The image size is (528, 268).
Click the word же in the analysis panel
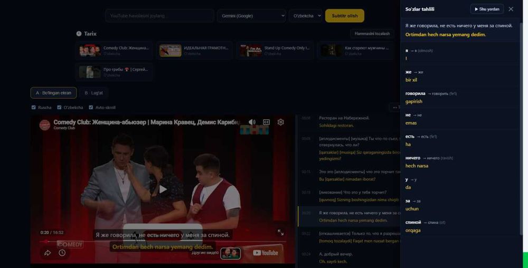click(x=409, y=72)
